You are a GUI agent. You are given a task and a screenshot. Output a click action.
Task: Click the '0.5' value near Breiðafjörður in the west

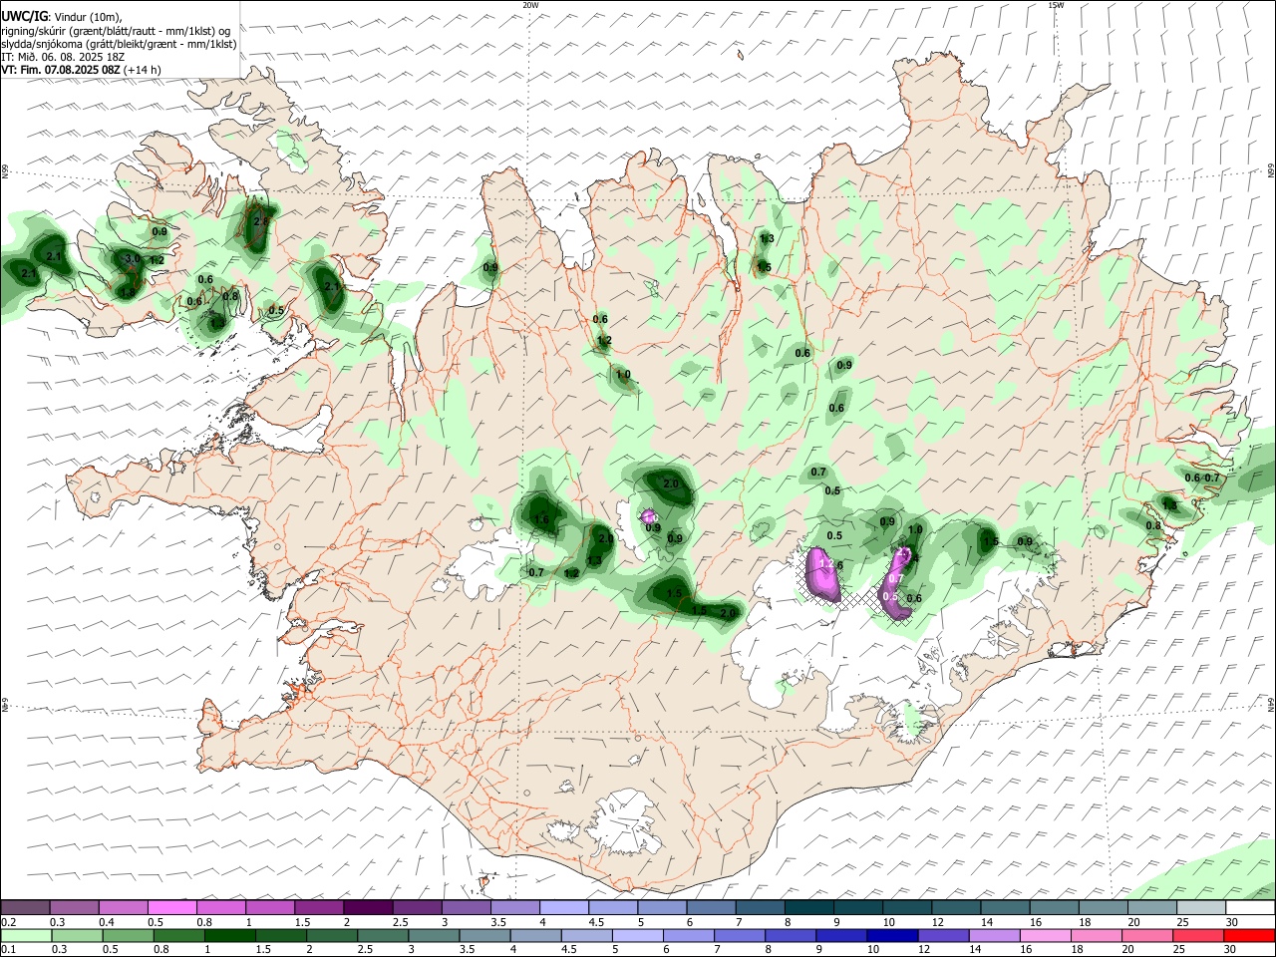(276, 310)
